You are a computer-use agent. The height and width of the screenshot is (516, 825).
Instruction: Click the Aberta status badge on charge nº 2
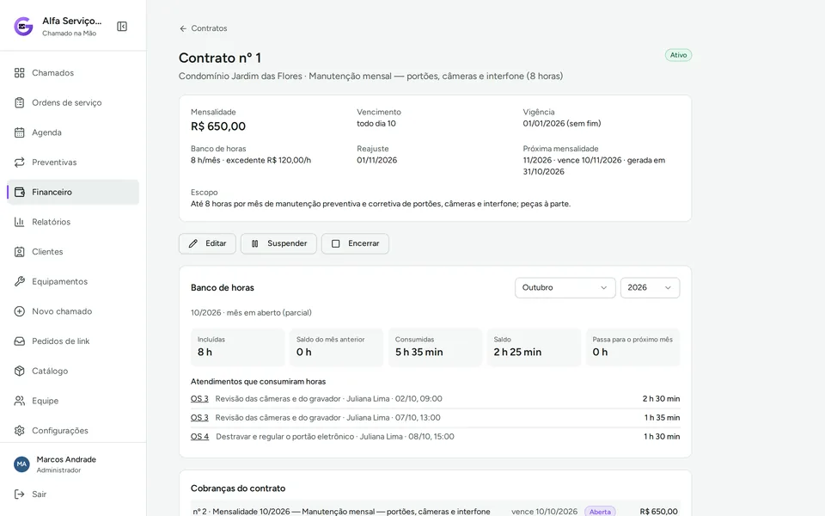(x=600, y=512)
